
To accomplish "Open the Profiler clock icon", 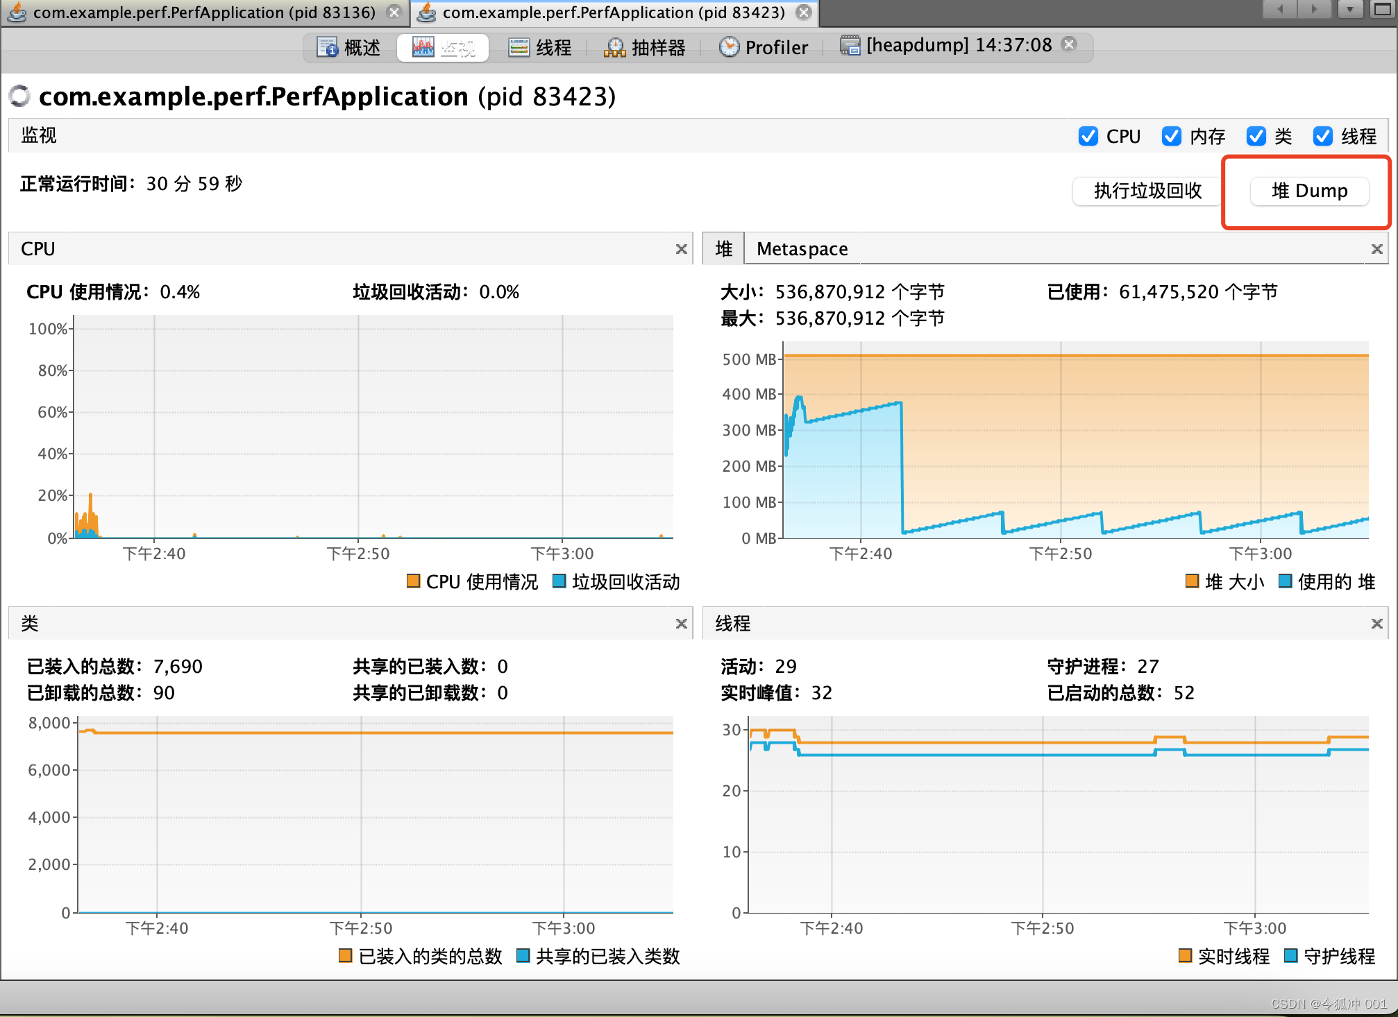I will point(730,47).
